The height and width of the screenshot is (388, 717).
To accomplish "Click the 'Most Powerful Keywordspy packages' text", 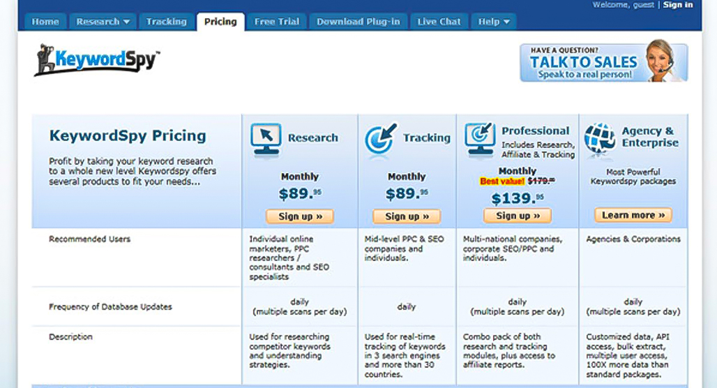I will click(633, 177).
